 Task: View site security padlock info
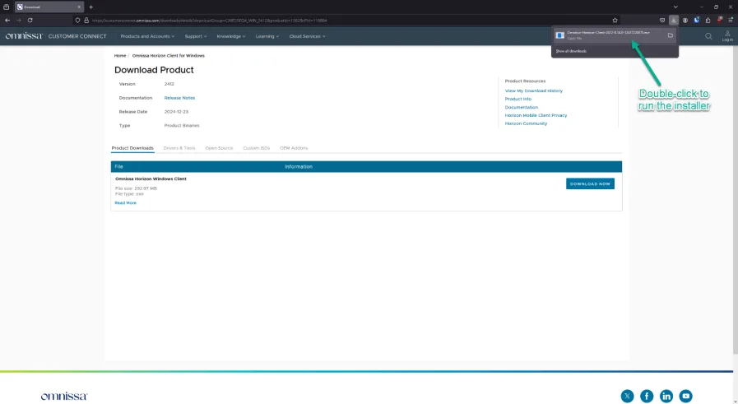click(86, 21)
